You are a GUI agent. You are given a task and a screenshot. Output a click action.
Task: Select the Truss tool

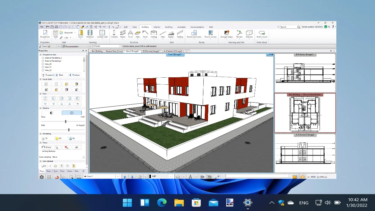[x=130, y=34]
